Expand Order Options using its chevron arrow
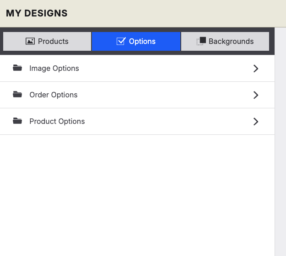 pos(256,95)
